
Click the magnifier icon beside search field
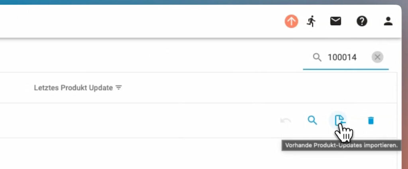317,57
